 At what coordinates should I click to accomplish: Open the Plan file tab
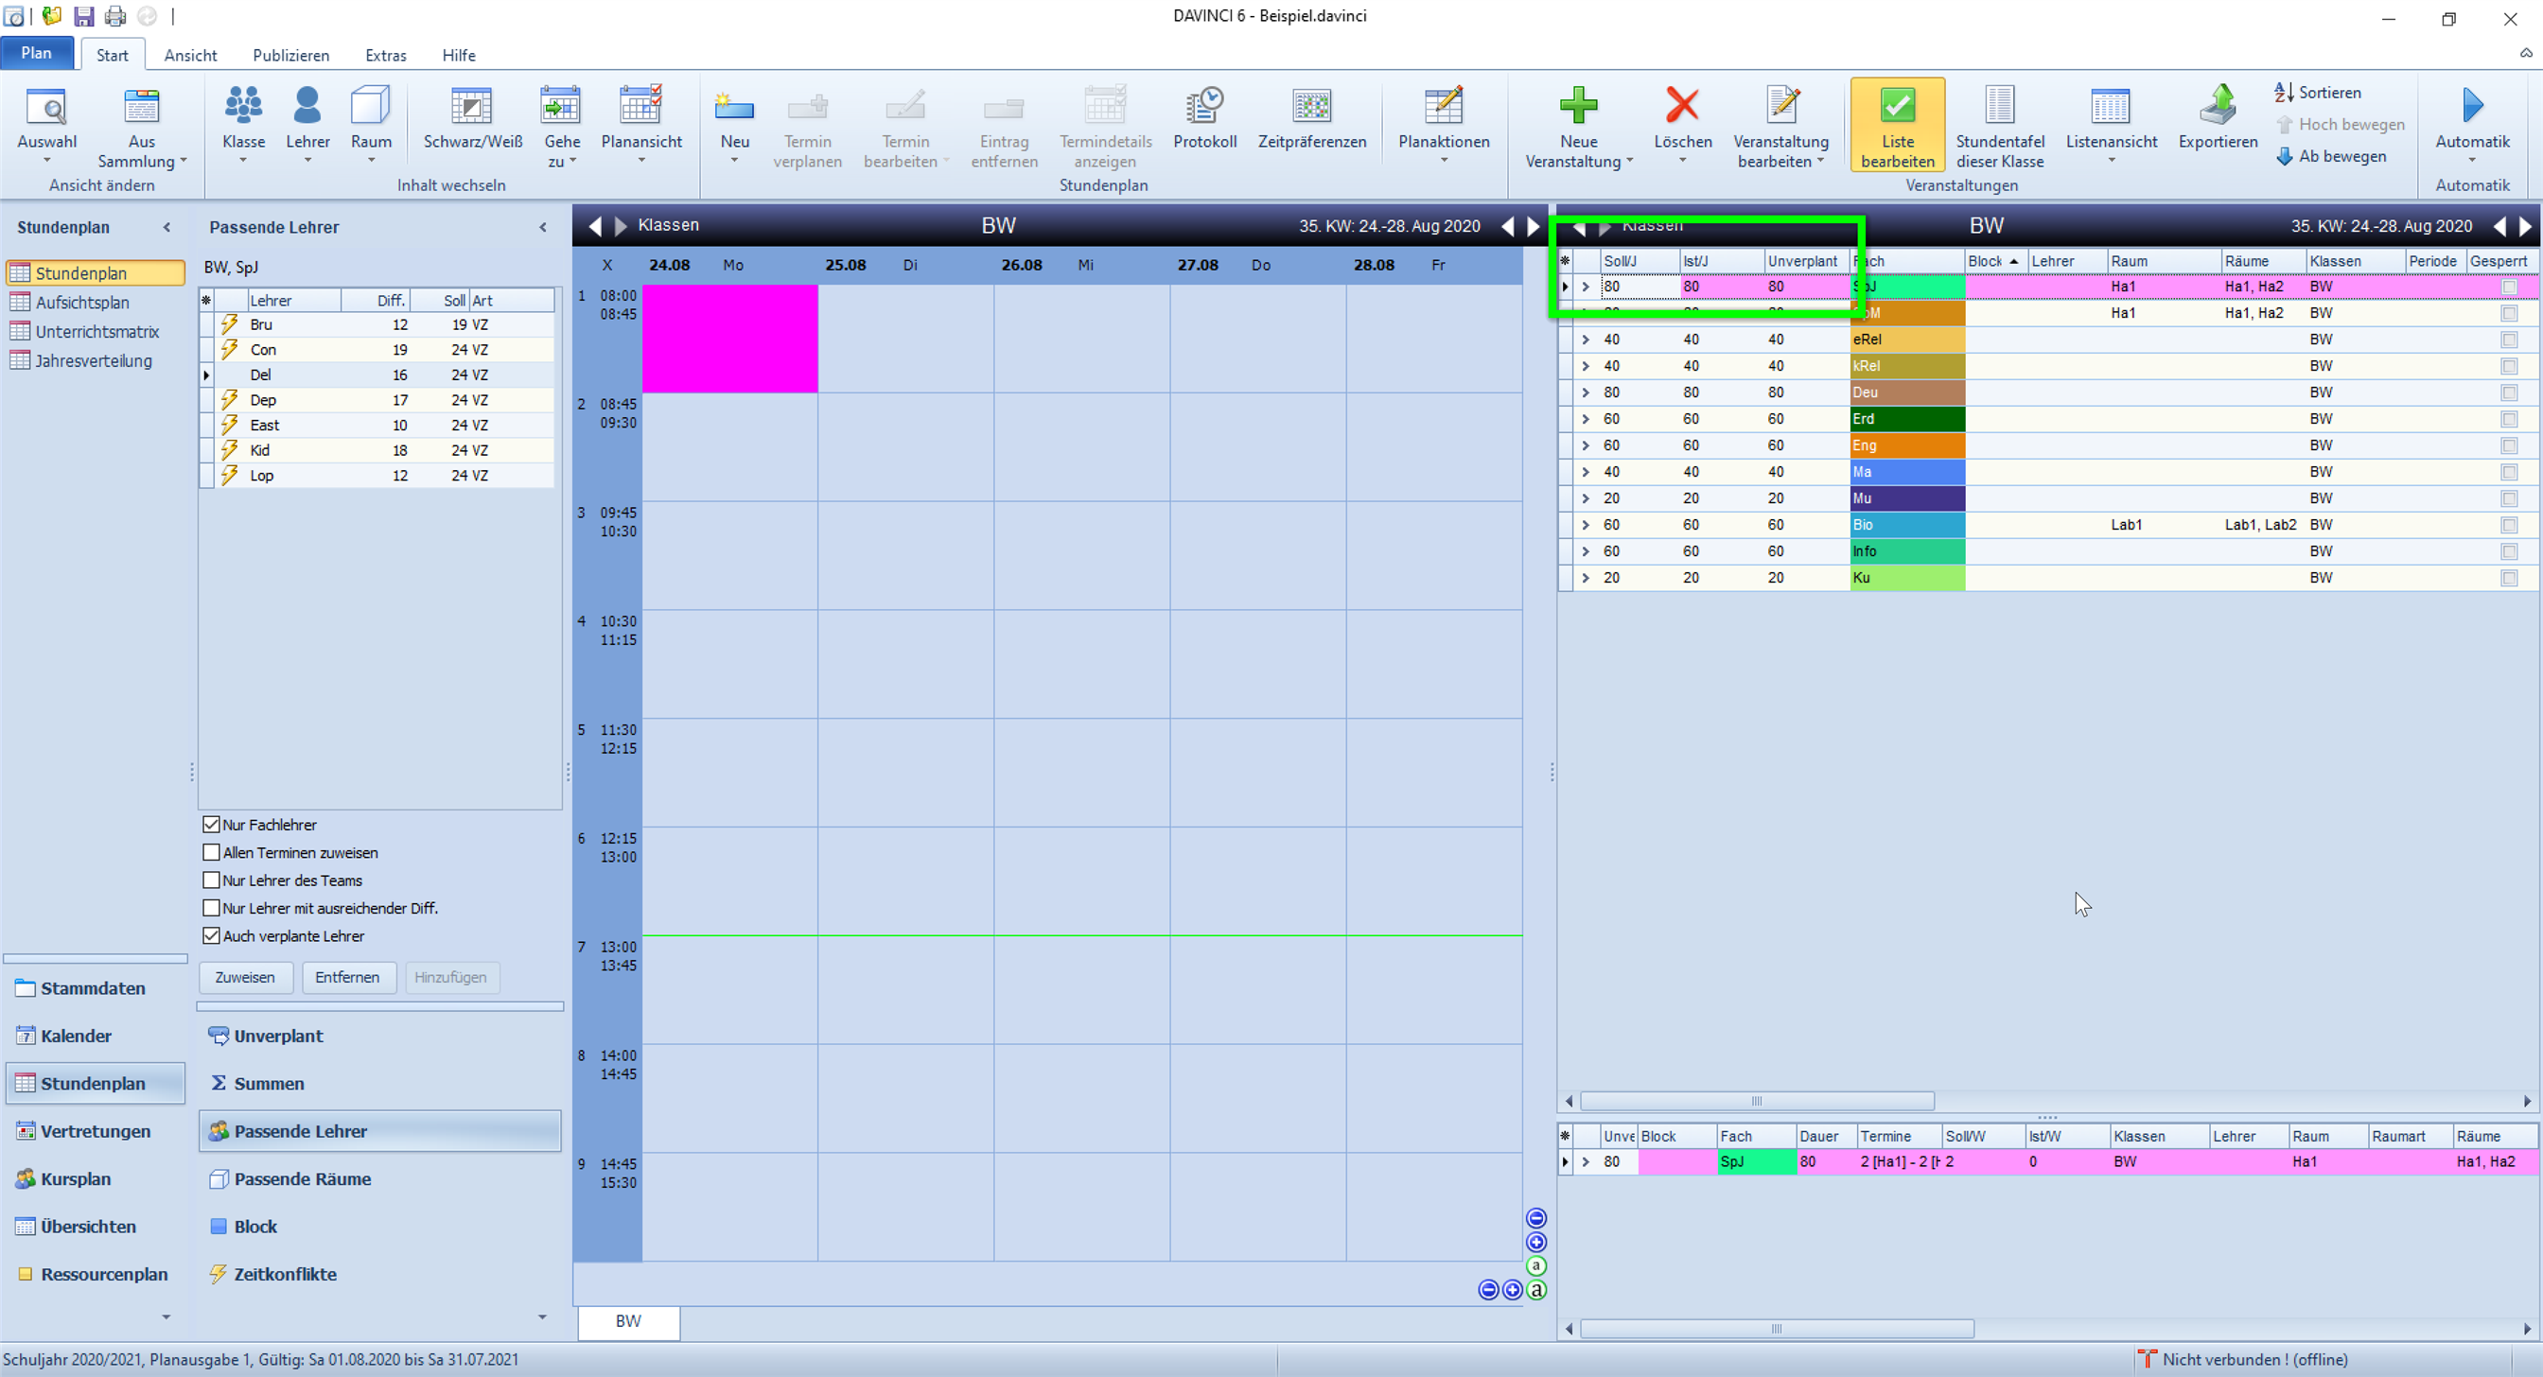pyautogui.click(x=37, y=53)
